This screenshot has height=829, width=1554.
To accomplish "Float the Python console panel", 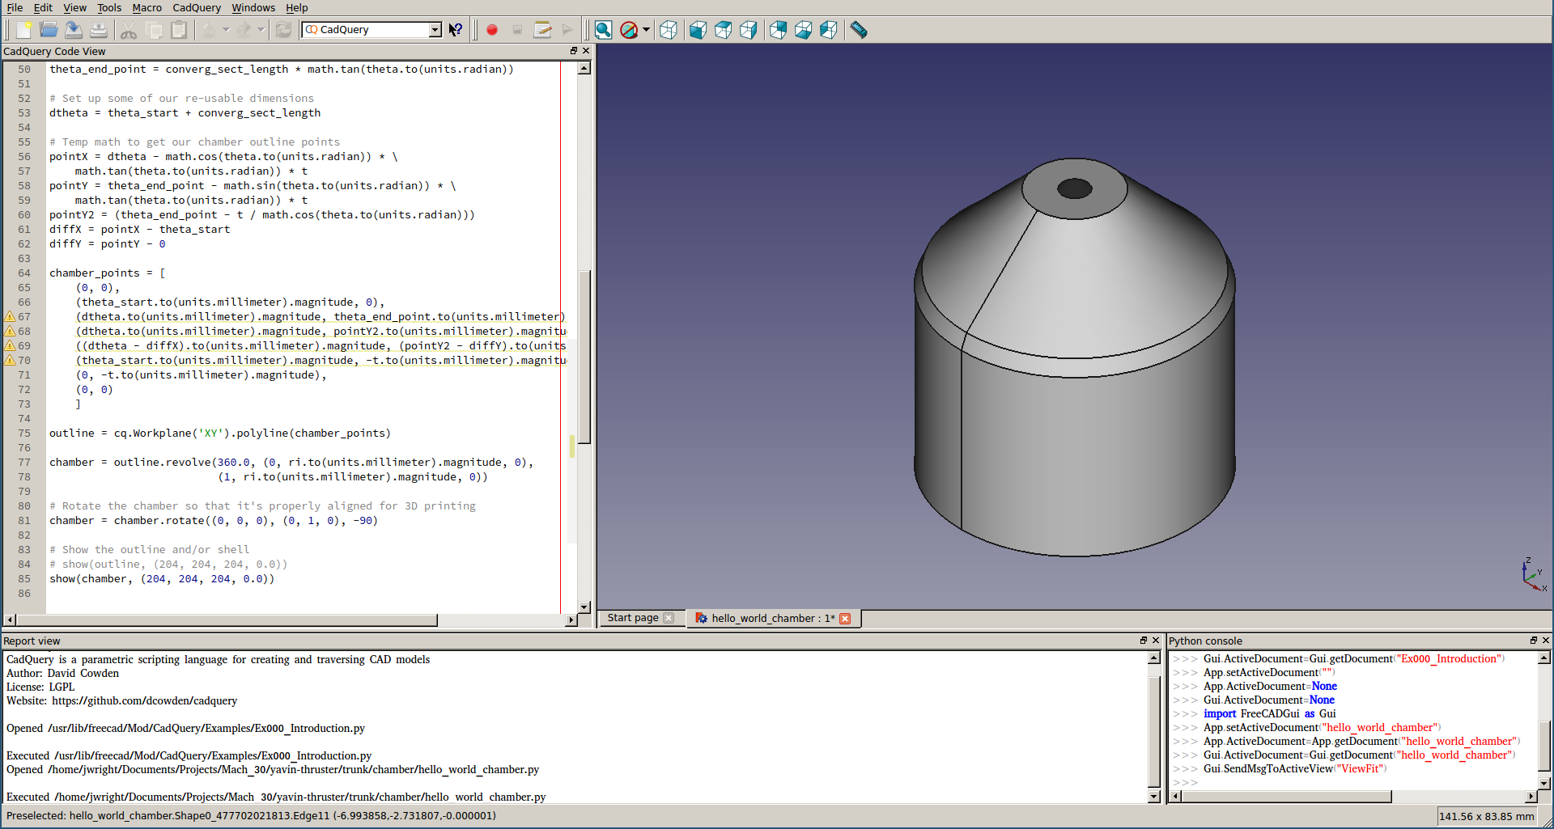I will [x=1532, y=641].
